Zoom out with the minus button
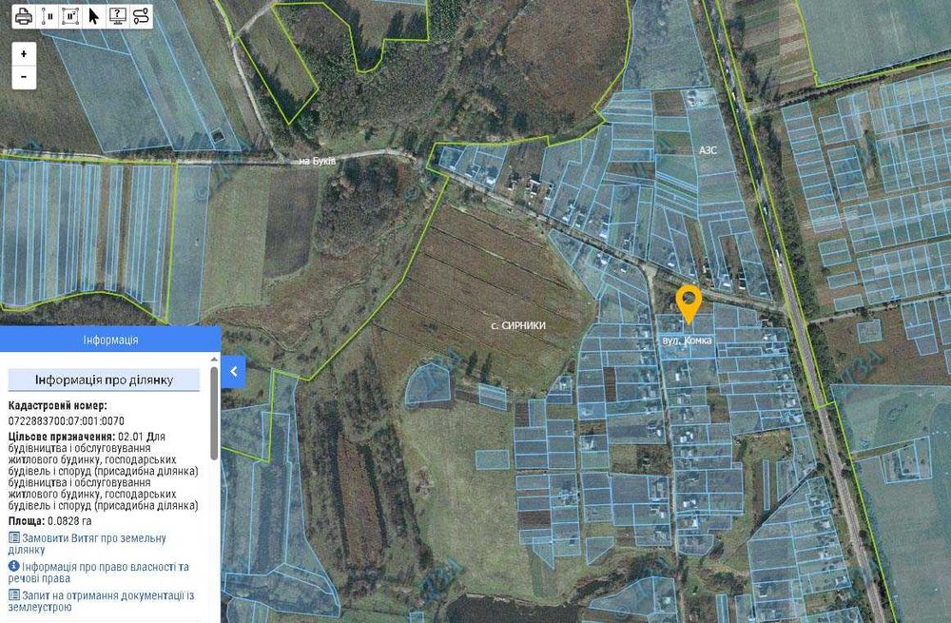Image resolution: width=951 pixels, height=623 pixels. coord(24,77)
